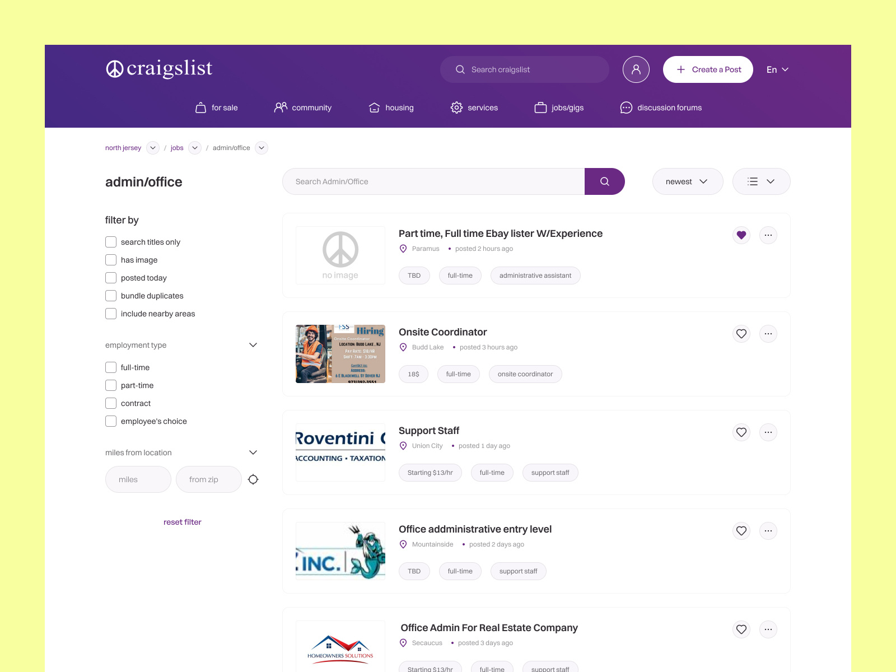This screenshot has height=672, width=896.
Task: Open the Onsite Coordinator hiring thumbnail
Action: (340, 354)
